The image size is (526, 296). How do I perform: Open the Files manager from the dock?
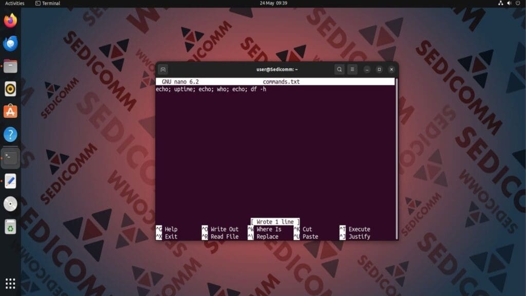tap(10, 66)
